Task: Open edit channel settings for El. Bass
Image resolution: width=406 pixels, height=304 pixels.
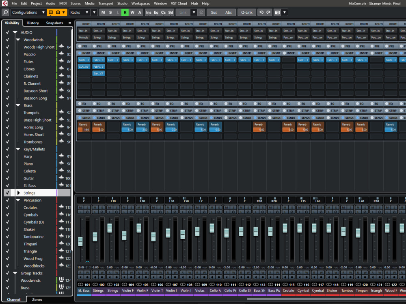Action: [x=88, y=212]
